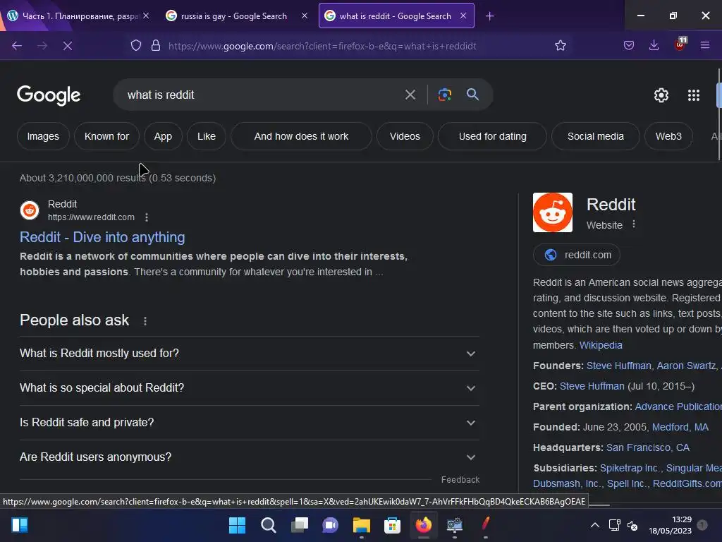The width and height of the screenshot is (722, 542).
Task: Click the Reddit logo in the knowledge panel
Action: (553, 212)
